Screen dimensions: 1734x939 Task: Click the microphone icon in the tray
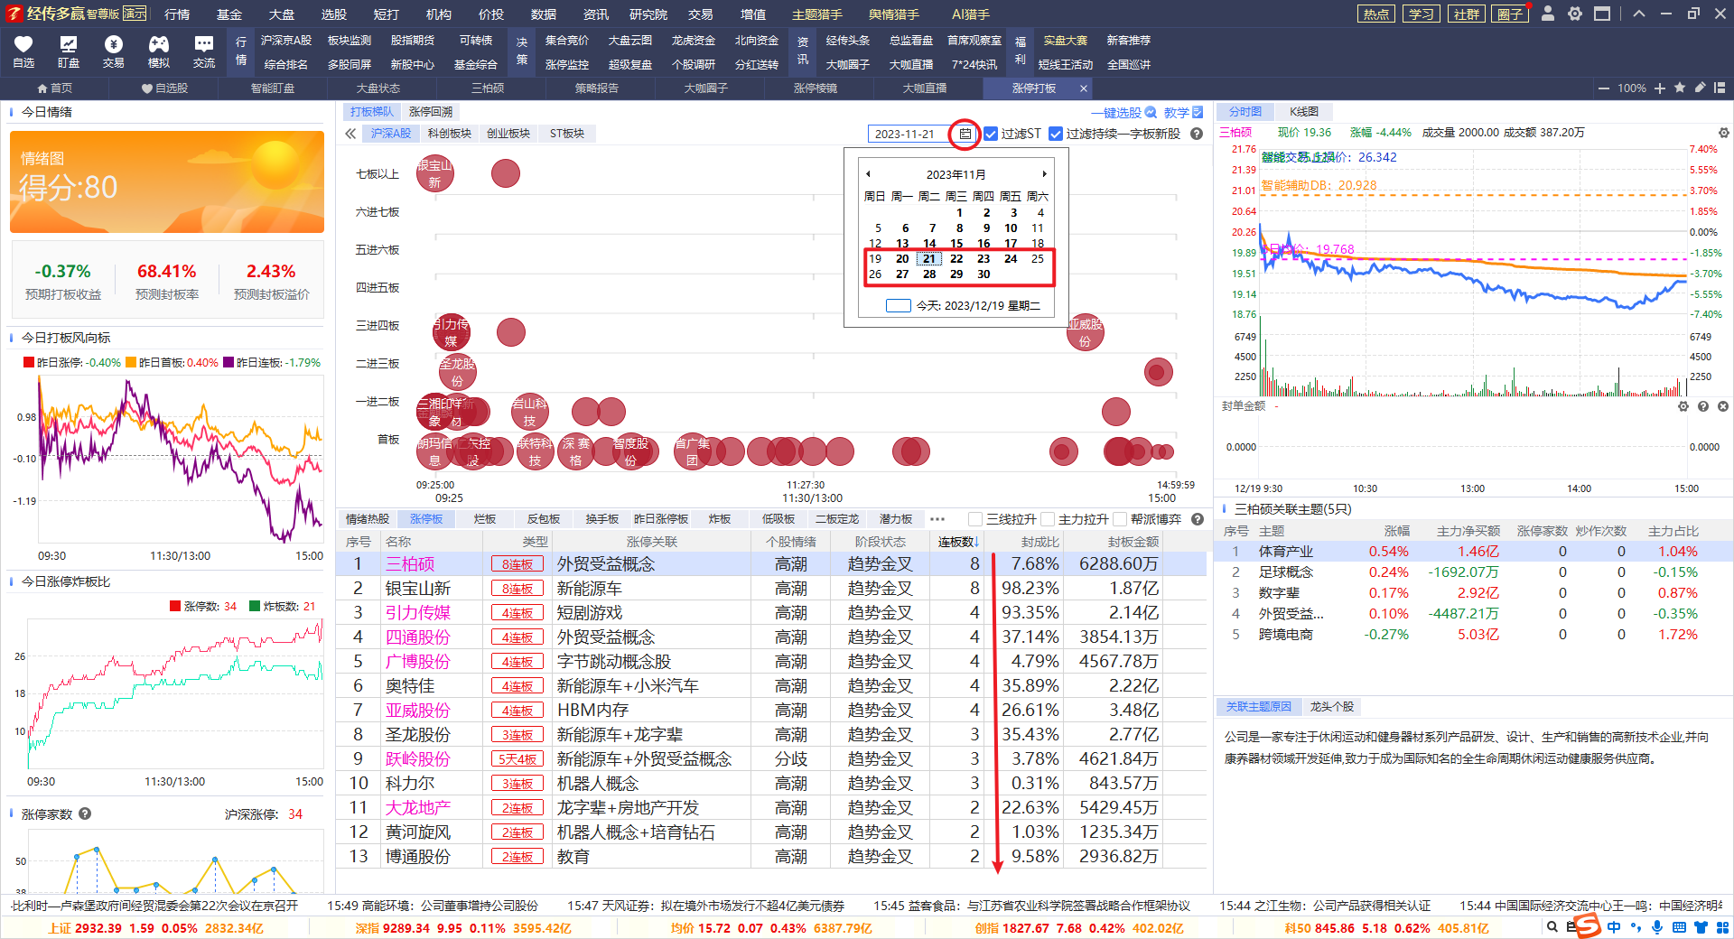click(x=1657, y=927)
